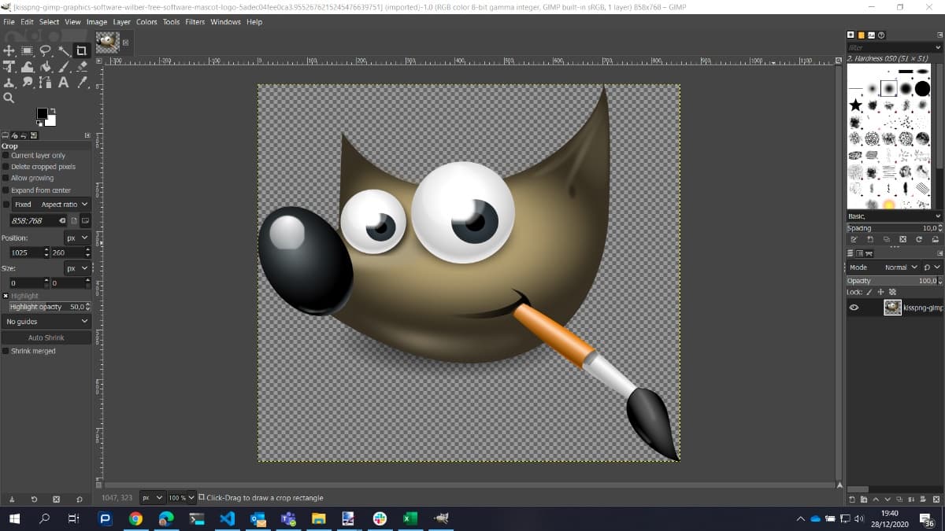Open Microsoft Teams from the taskbar
This screenshot has height=531, width=945.
[x=288, y=518]
